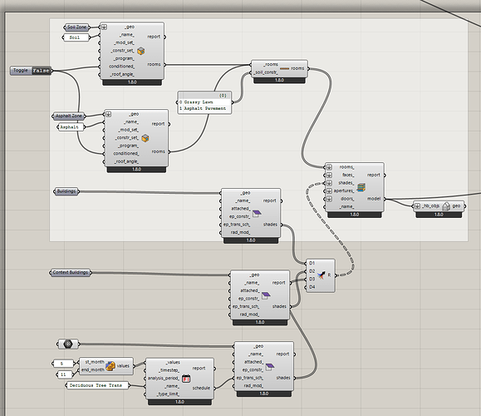Click house icon on _hb_objs geo component
The width and height of the screenshot is (481, 416).
446,206
